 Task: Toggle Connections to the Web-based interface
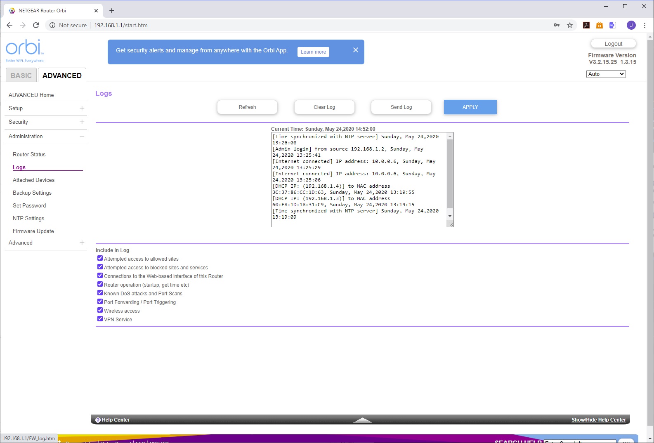(100, 276)
